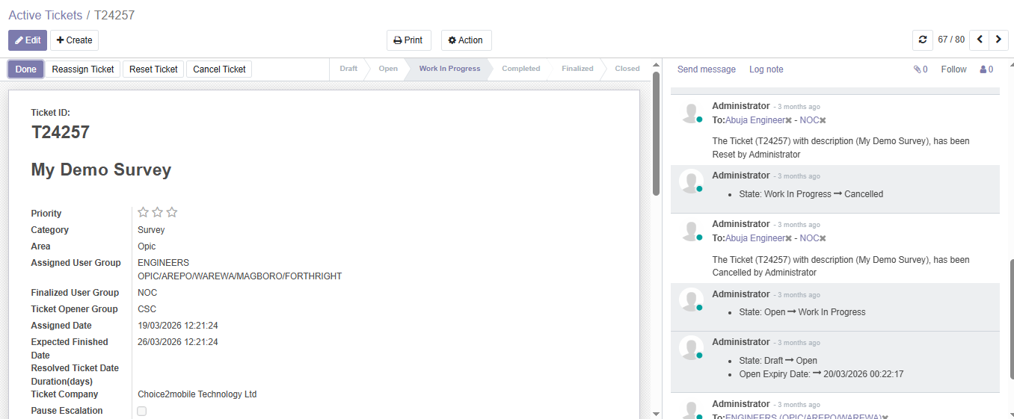Viewport: 1014px width, 419px height.
Task: Go to next record arrow
Action: [998, 40]
